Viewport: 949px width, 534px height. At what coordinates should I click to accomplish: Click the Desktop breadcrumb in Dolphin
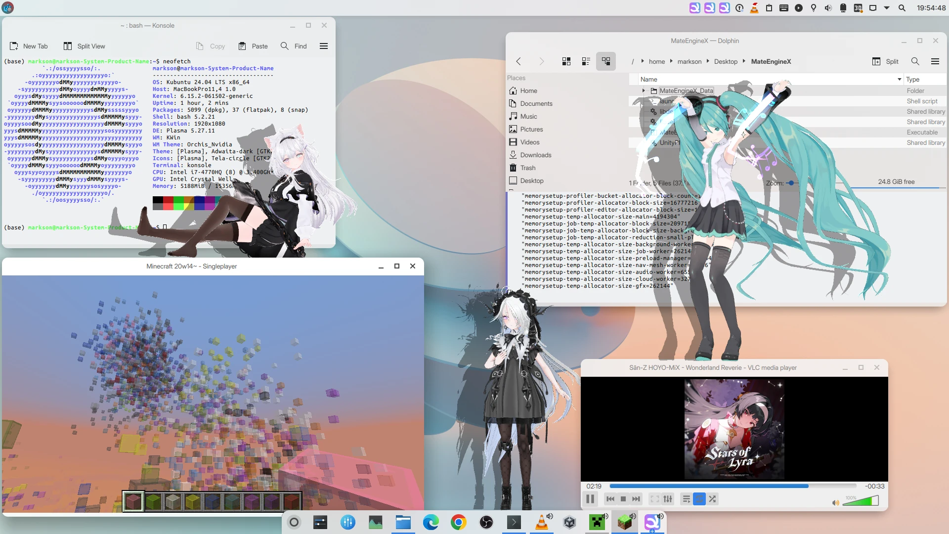click(726, 61)
